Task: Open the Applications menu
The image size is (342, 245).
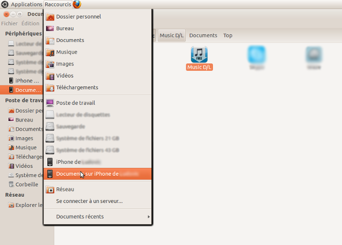Action: (26, 4)
